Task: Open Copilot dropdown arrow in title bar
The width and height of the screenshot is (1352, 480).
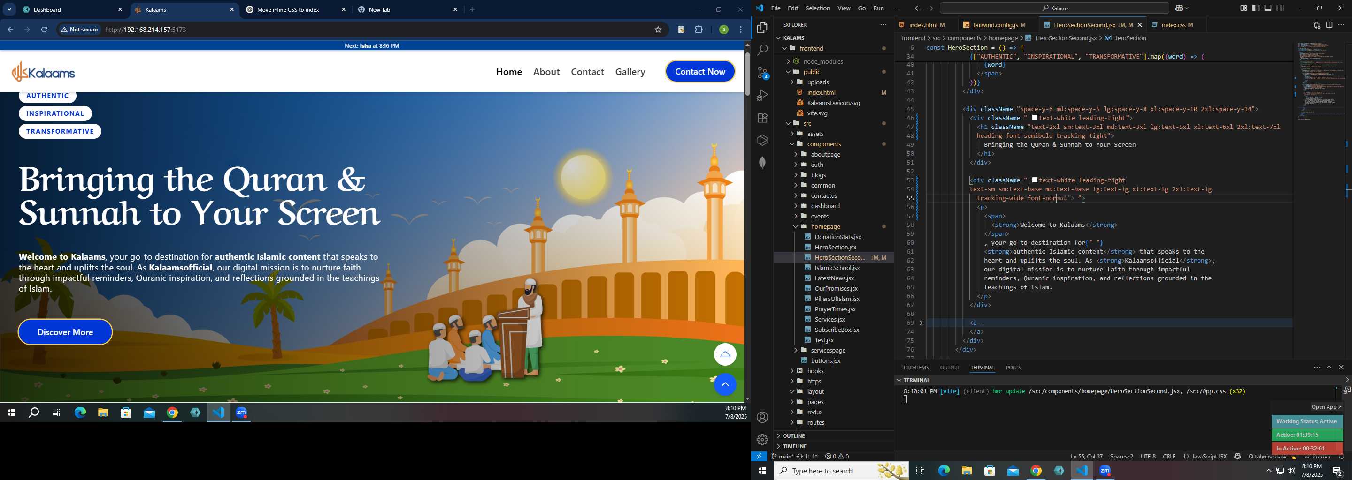Action: [1188, 8]
